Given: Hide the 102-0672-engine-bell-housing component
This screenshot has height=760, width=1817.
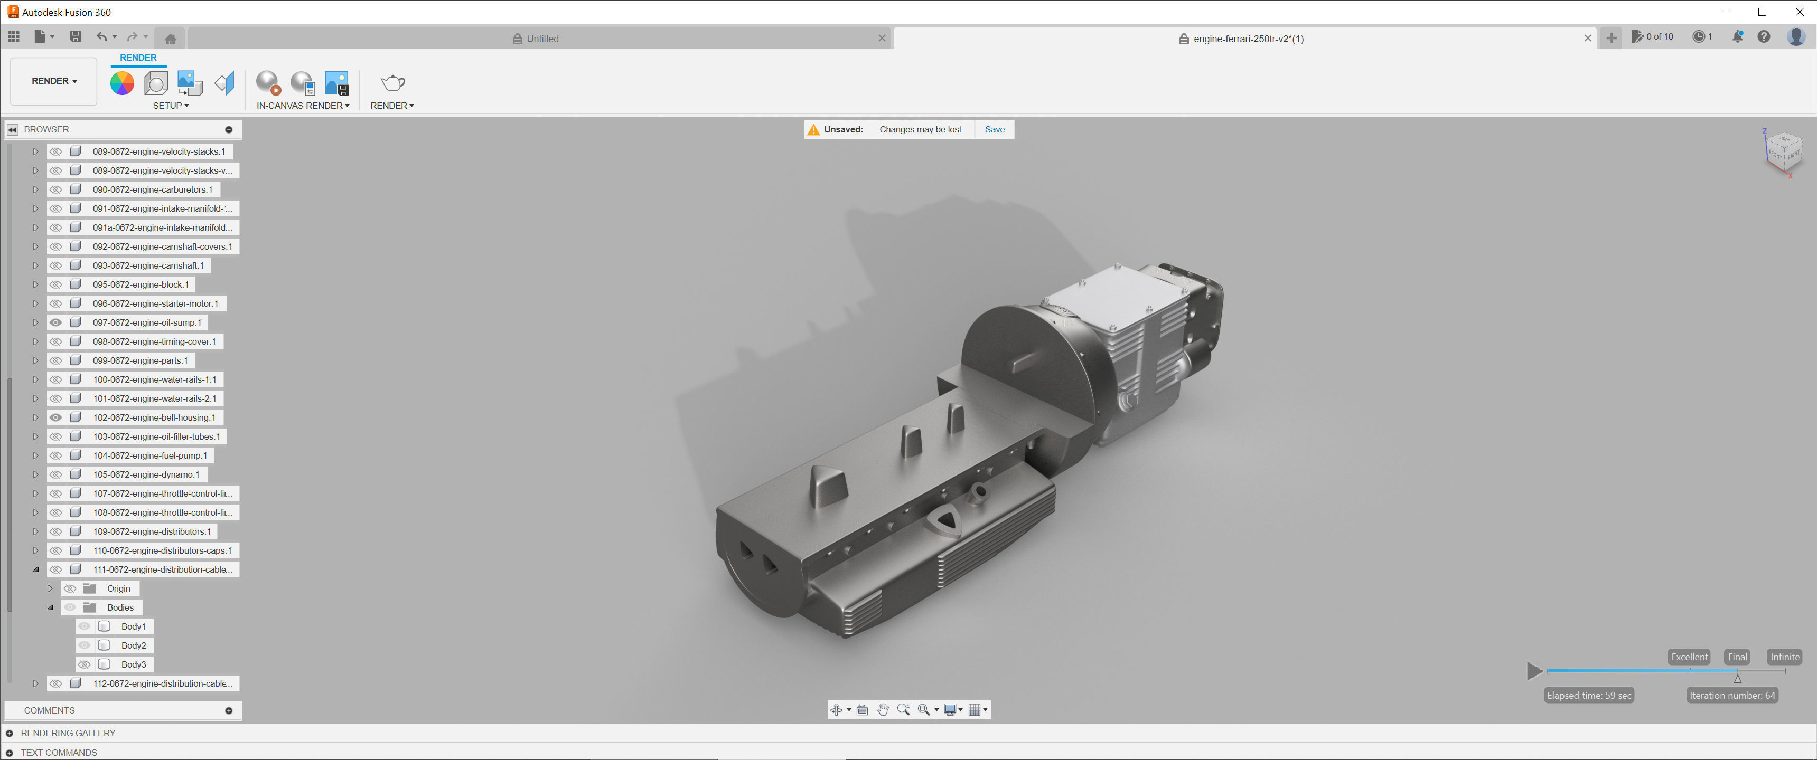Looking at the screenshot, I should coord(55,417).
